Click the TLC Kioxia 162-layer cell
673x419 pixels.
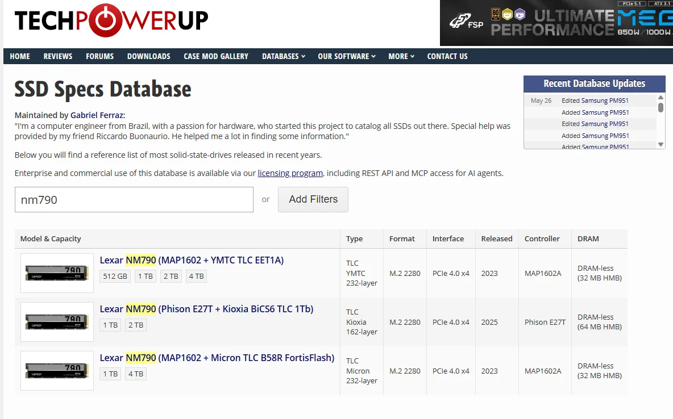362,322
